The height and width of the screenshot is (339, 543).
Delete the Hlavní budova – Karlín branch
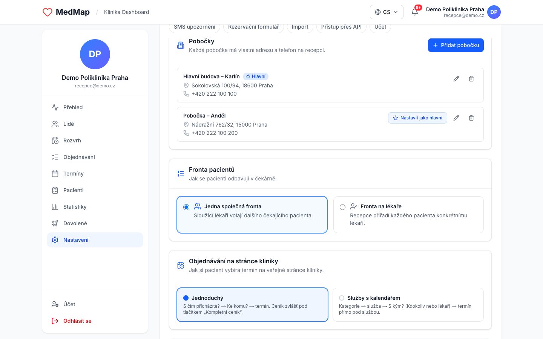coord(471,79)
